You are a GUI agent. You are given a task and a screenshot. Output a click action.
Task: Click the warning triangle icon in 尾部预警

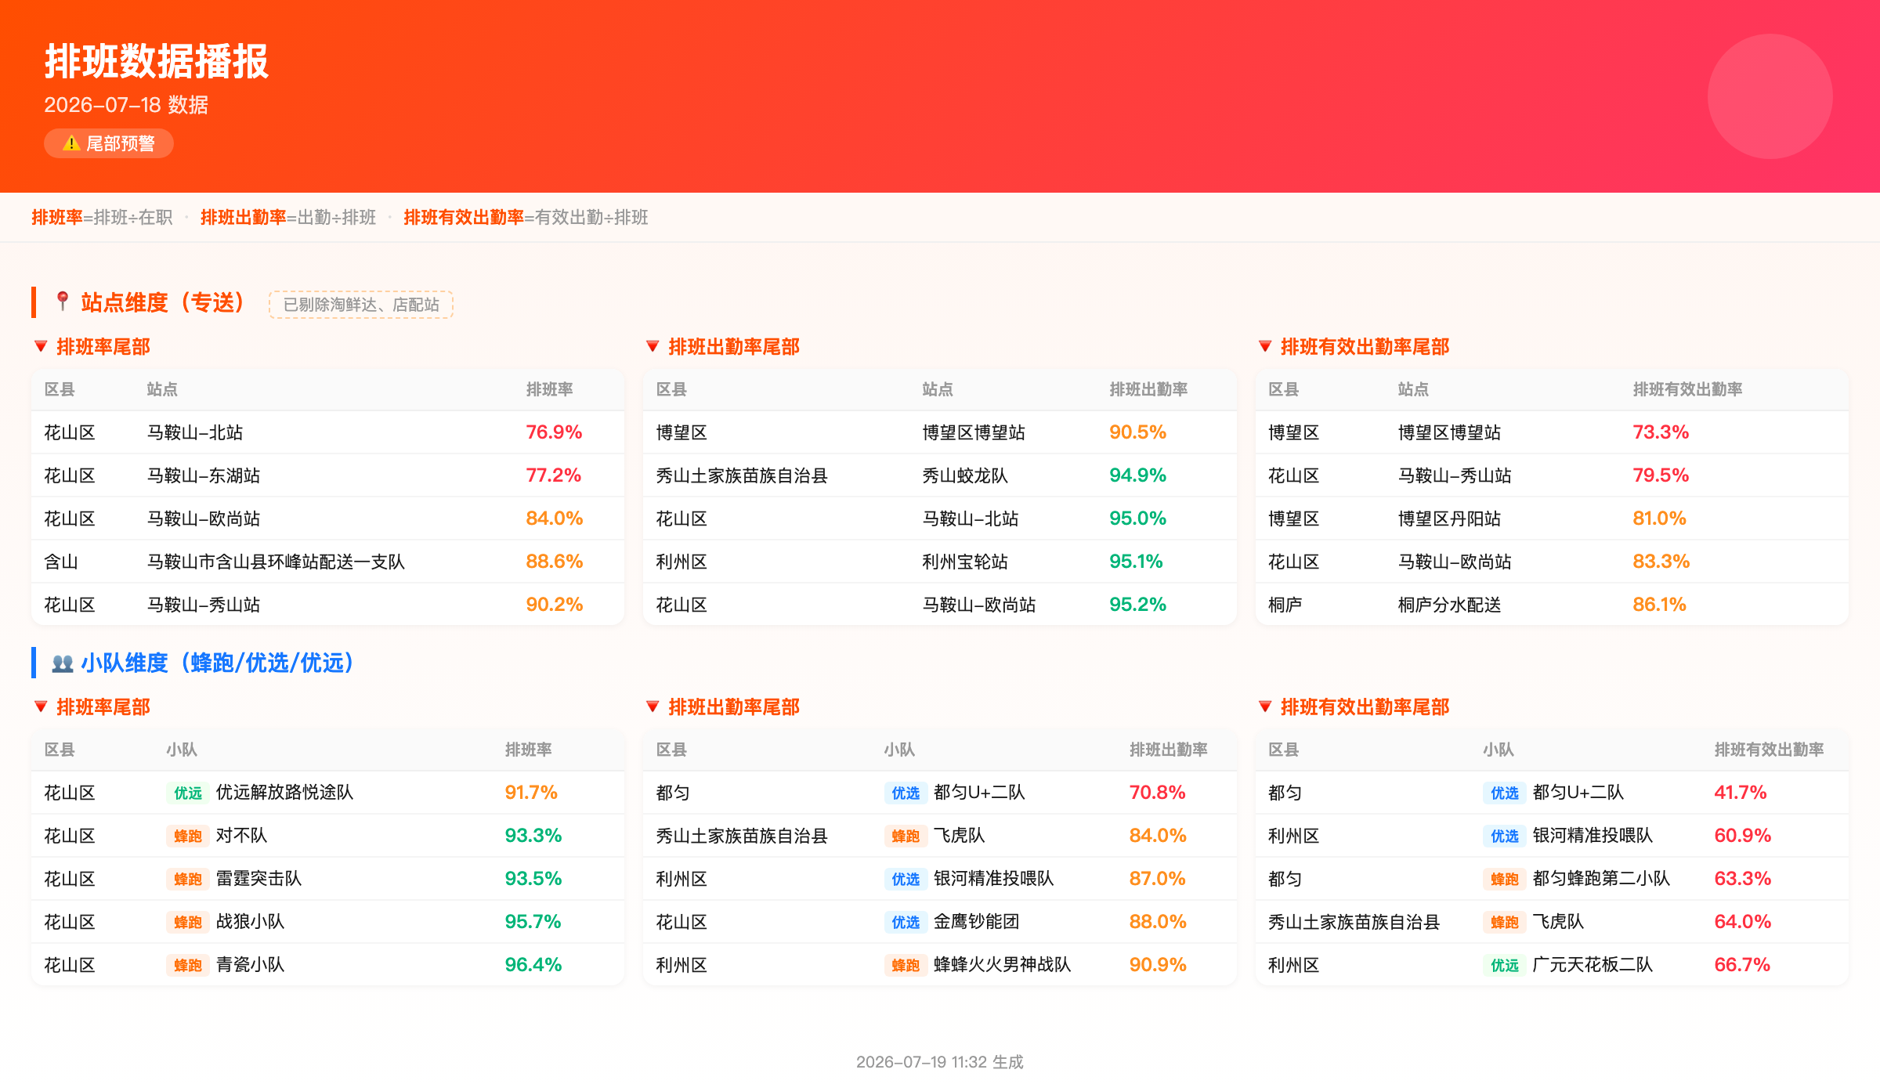(x=71, y=143)
